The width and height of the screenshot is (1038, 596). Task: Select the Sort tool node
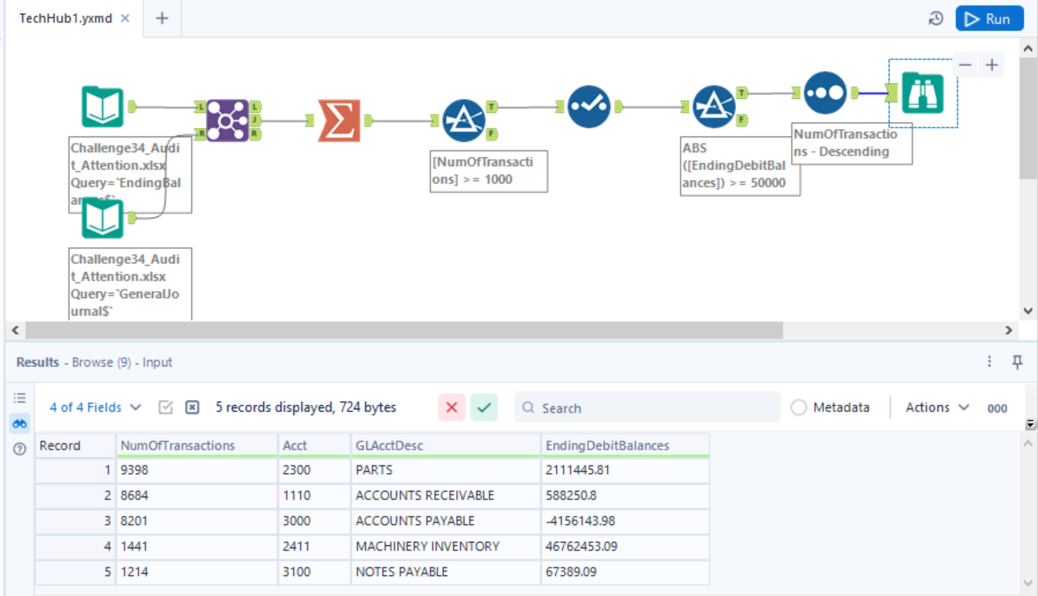point(825,93)
